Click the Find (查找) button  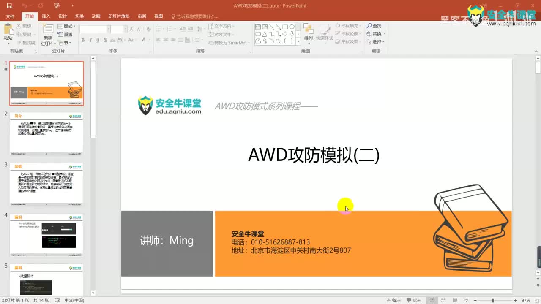tap(374, 26)
